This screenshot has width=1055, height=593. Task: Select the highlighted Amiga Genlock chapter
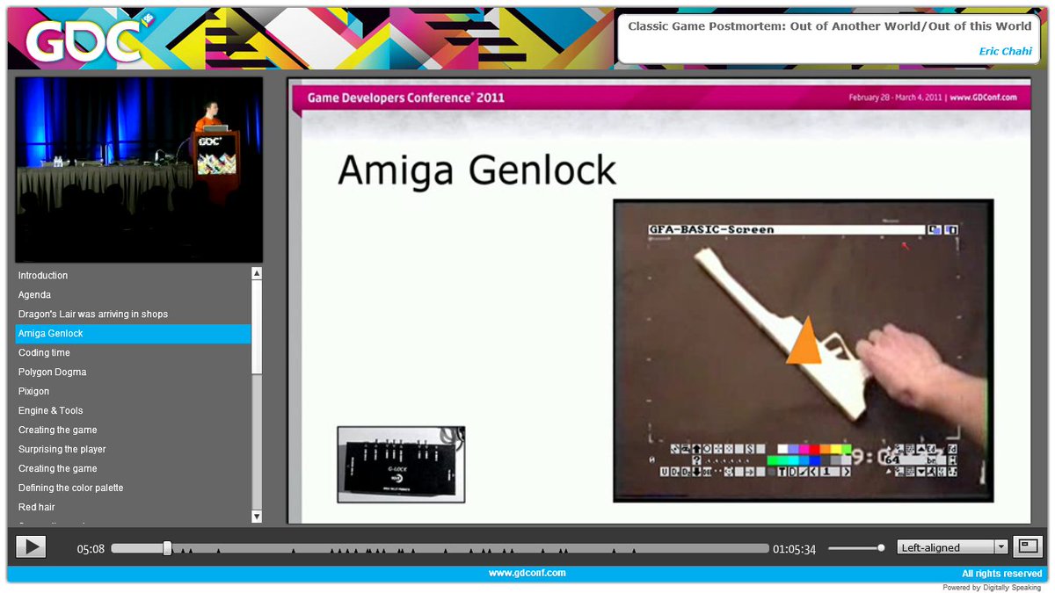point(134,334)
